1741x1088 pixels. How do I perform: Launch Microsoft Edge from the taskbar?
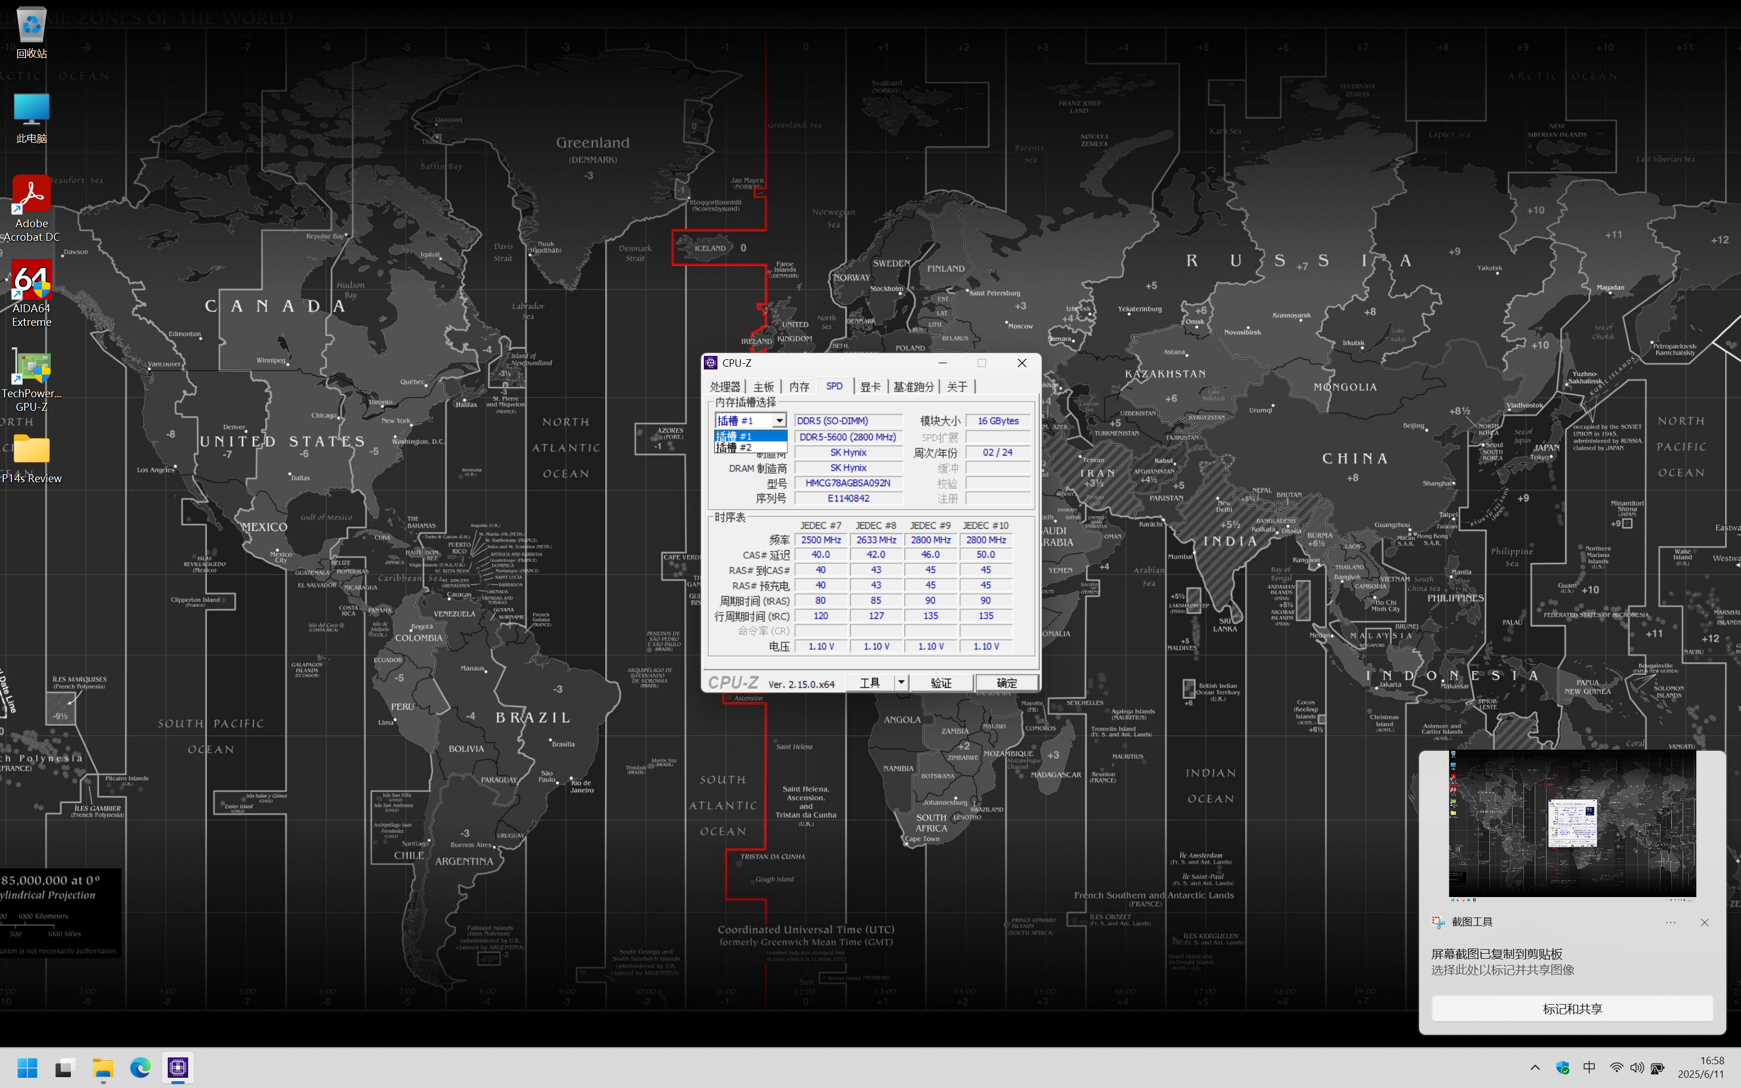[x=141, y=1068]
